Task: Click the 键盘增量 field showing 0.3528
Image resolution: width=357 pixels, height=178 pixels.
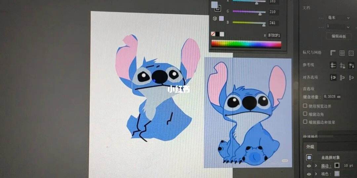Action: pos(332,97)
